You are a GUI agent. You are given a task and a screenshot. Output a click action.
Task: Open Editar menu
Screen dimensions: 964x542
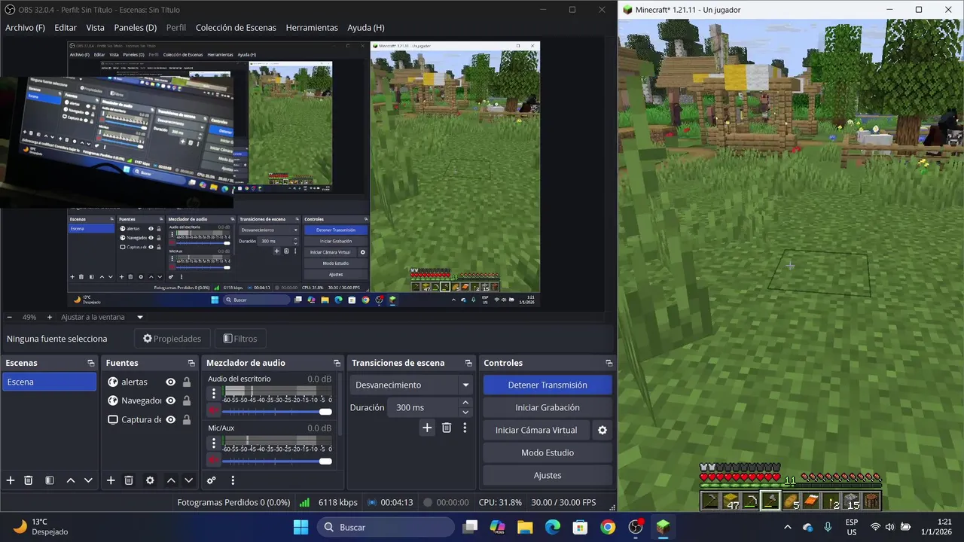(66, 27)
